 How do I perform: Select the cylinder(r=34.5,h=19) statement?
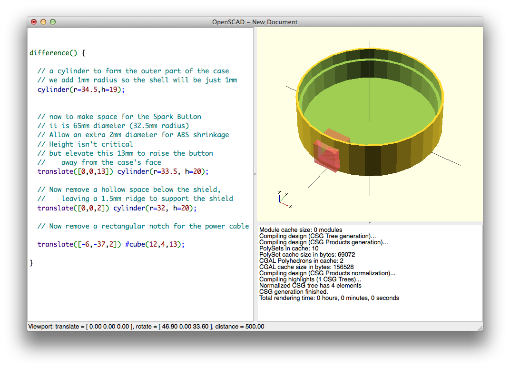coord(80,90)
